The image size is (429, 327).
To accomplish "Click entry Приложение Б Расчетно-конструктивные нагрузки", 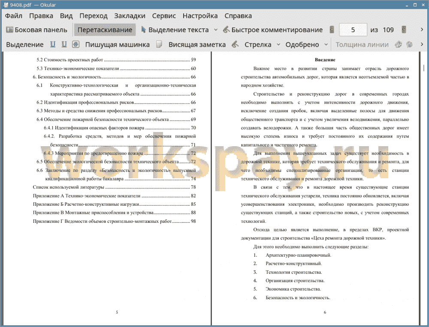I will pyautogui.click(x=115, y=204).
